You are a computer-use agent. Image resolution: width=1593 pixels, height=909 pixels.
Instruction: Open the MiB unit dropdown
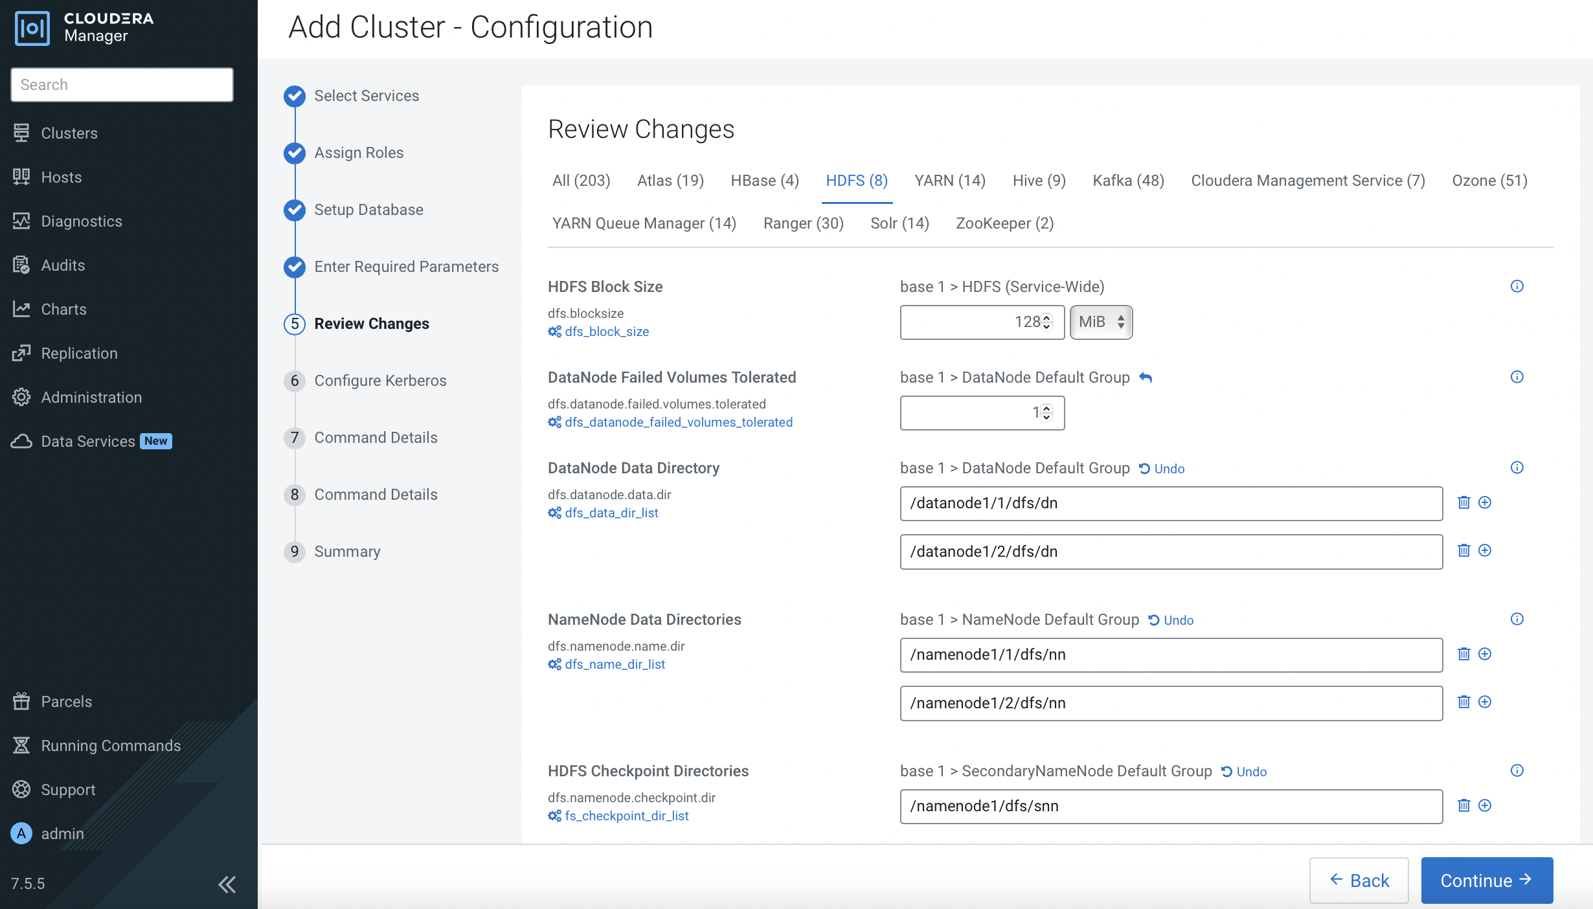tap(1101, 322)
